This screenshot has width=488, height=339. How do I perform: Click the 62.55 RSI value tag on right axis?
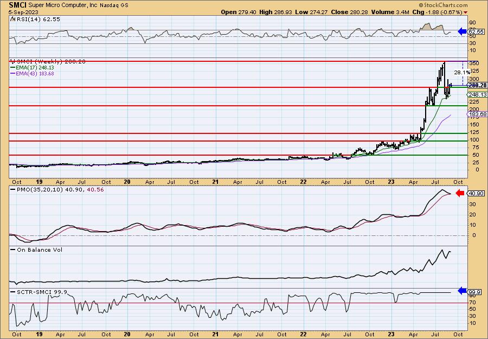tap(476, 32)
